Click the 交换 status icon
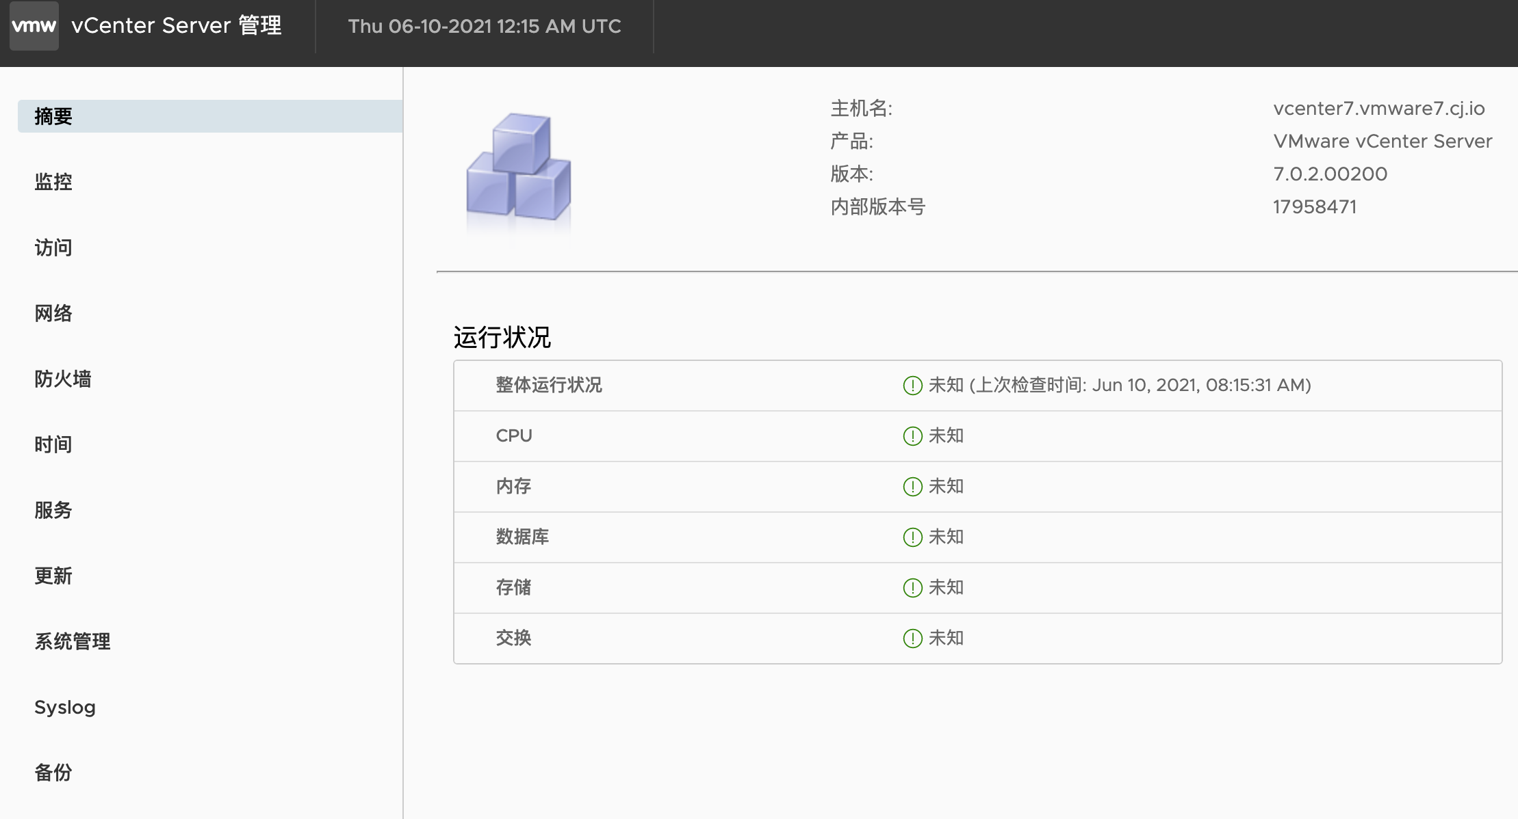Viewport: 1518px width, 819px height. point(912,639)
